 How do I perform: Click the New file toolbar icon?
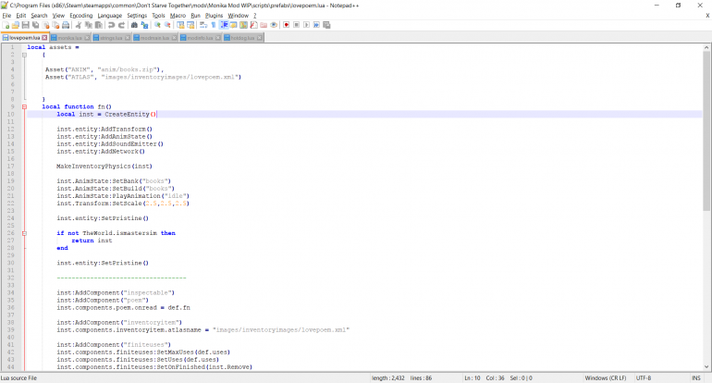pyautogui.click(x=6, y=25)
